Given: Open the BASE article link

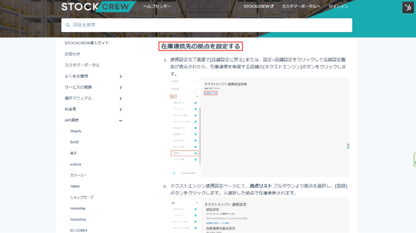Looking at the screenshot, I should (74, 142).
